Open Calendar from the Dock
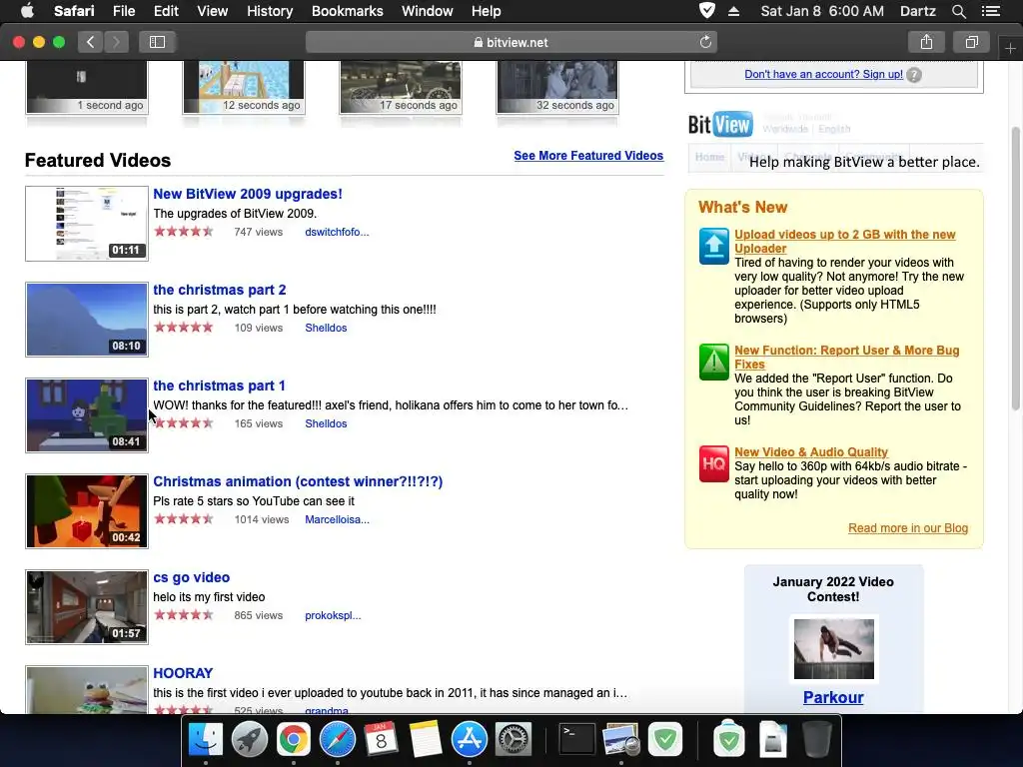 coord(381,740)
